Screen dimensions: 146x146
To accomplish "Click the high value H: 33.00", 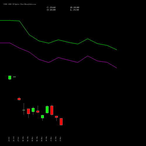I will (74, 8).
